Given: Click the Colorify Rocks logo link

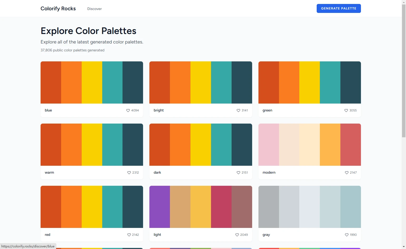Looking at the screenshot, I should pos(58,8).
